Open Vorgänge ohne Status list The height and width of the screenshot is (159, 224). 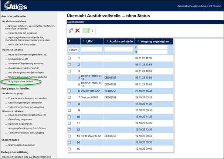21,81
